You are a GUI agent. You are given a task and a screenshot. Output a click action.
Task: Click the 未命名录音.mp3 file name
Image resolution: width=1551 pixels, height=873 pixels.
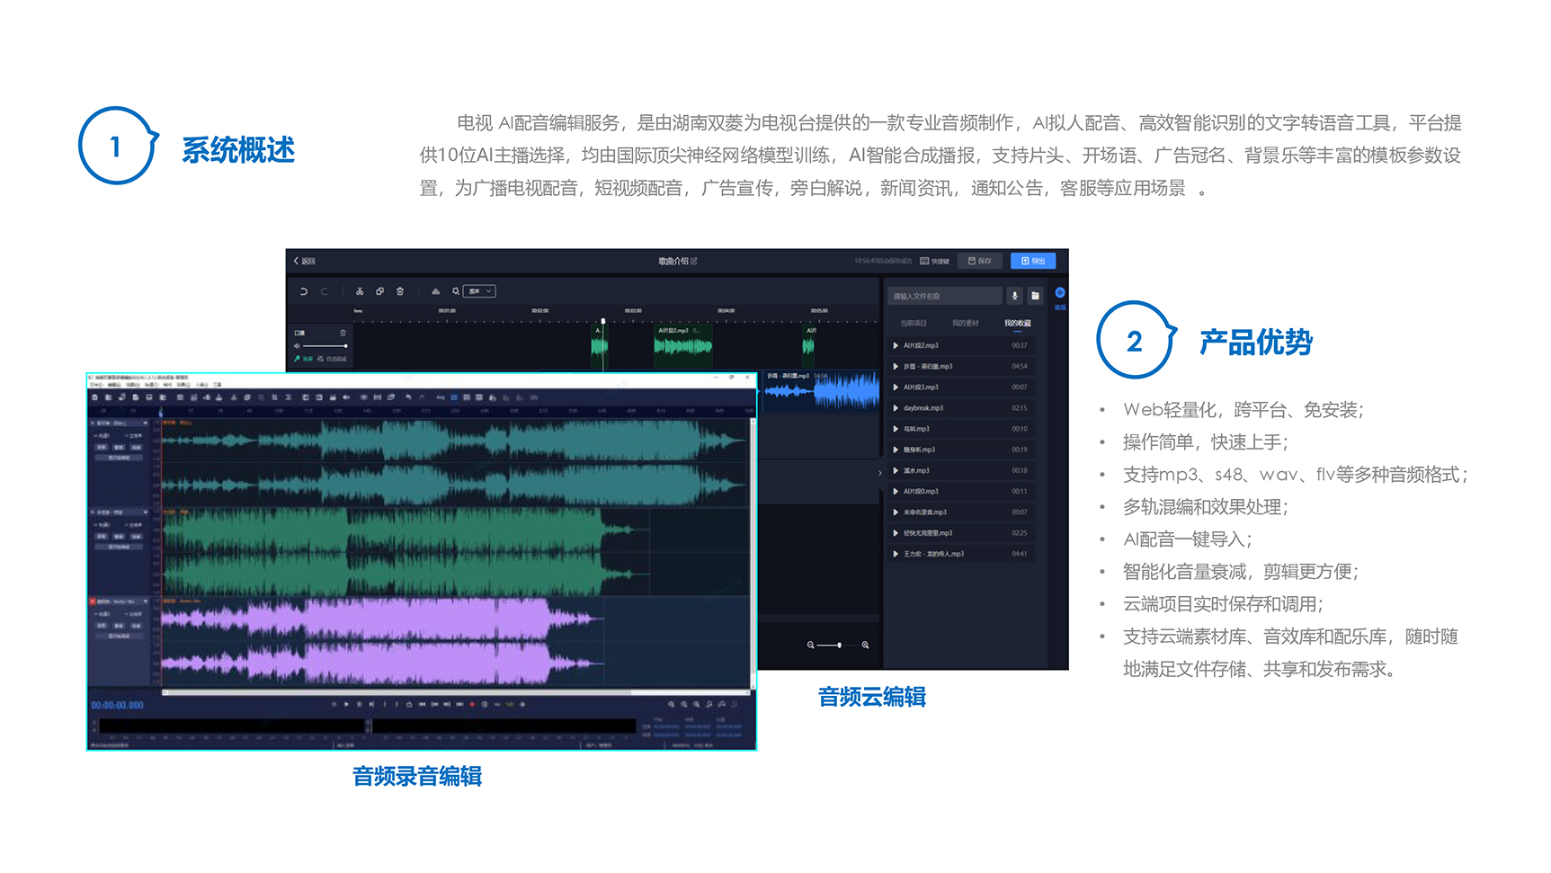(x=925, y=512)
